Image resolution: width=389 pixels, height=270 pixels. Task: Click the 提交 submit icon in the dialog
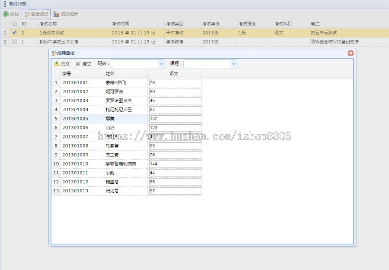57,63
